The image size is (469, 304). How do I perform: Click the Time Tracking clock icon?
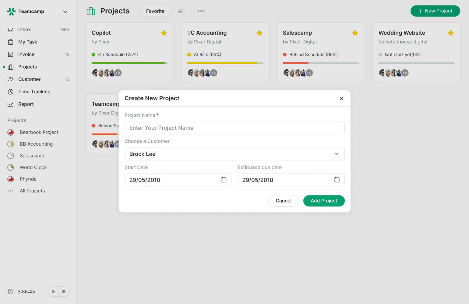point(11,92)
